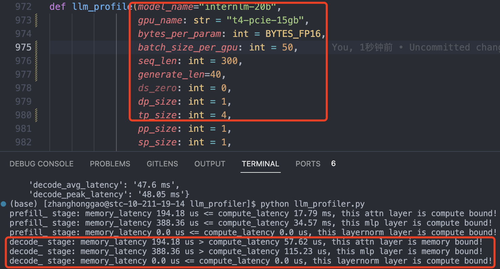The height and width of the screenshot is (269, 500).
Task: Click the git change marker beside line 980
Action: (x=36, y=115)
